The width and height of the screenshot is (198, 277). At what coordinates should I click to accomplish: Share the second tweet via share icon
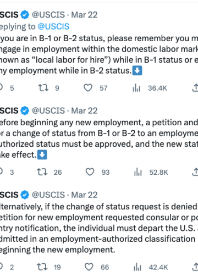(195, 172)
